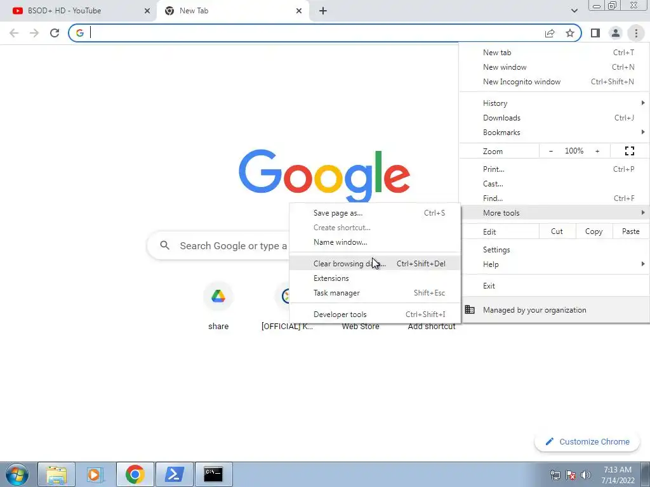Close the New Tab tab
The height and width of the screenshot is (487, 650).
point(299,11)
